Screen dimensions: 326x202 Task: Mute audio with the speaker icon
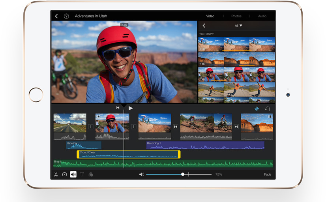point(142,174)
